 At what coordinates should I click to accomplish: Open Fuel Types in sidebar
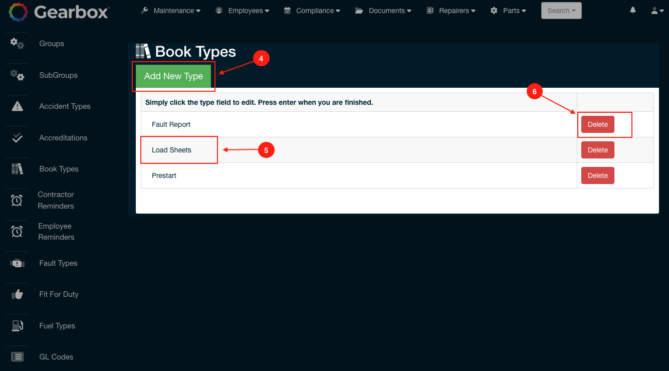pyautogui.click(x=57, y=326)
